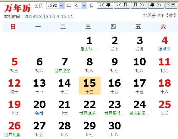
Task: Open the year 1992 dropdown
Action: click(x=55, y=5)
